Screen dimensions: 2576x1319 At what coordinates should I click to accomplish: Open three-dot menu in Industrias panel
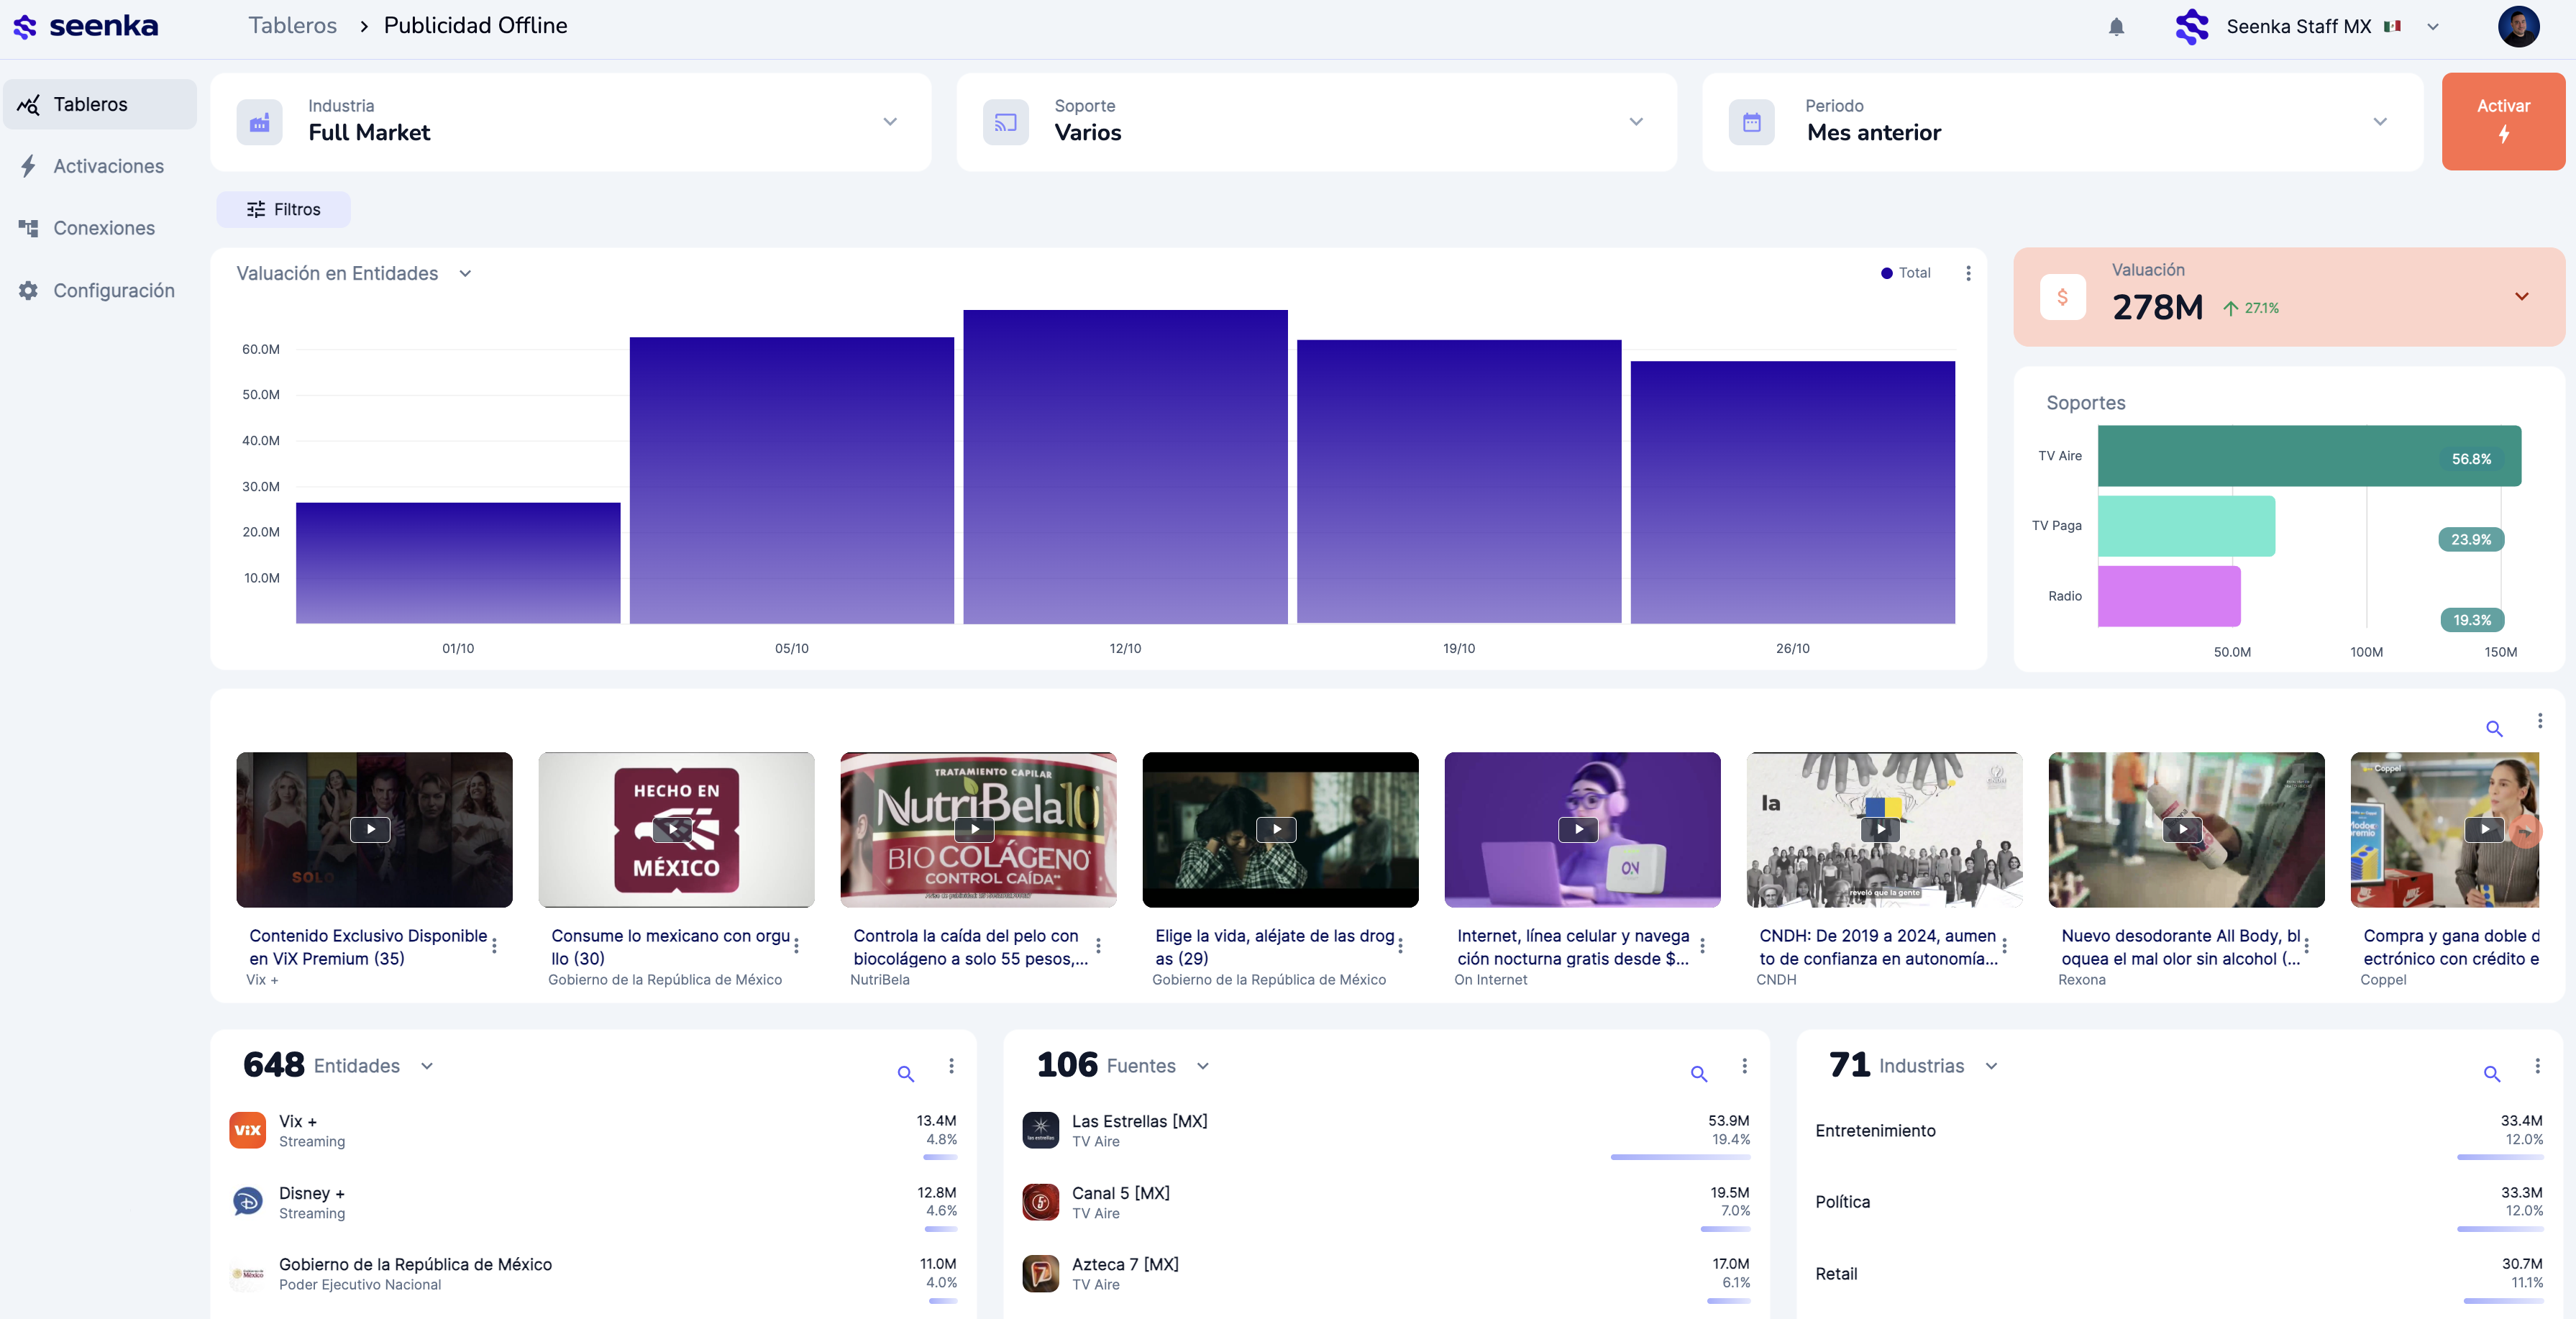pyautogui.click(x=2537, y=1066)
